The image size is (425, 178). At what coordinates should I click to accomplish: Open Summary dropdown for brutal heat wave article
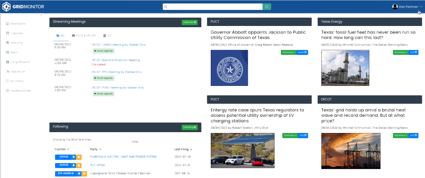click(401, 135)
